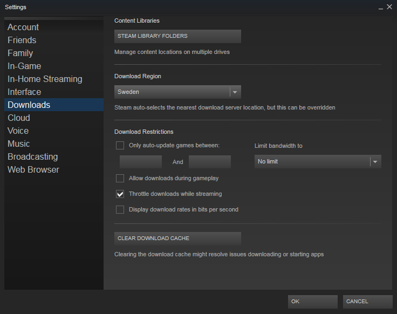The width and height of the screenshot is (397, 314).
Task: Open Cloud settings
Action: click(54, 118)
